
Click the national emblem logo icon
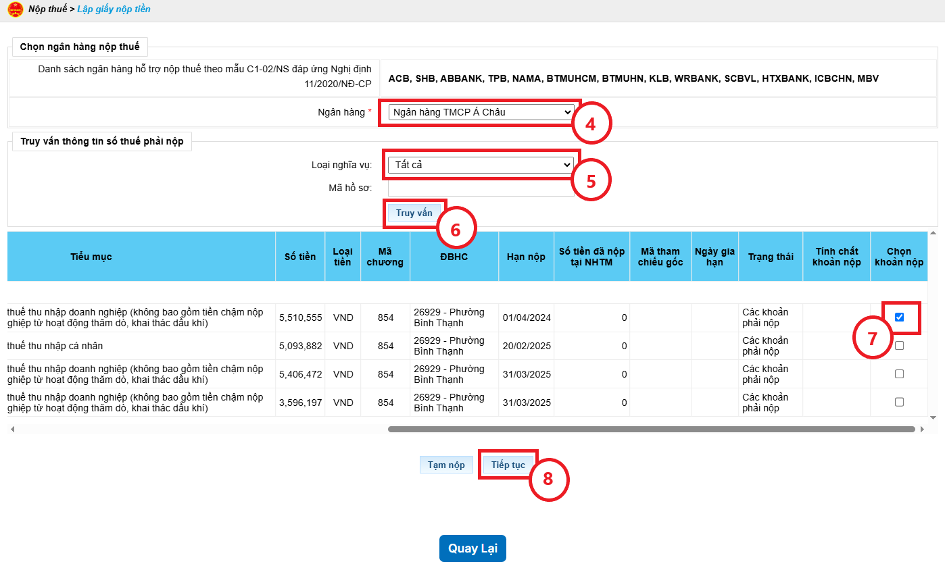15,9
